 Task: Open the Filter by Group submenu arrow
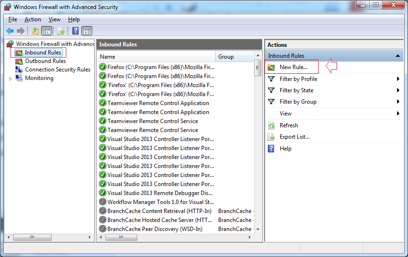pos(398,102)
